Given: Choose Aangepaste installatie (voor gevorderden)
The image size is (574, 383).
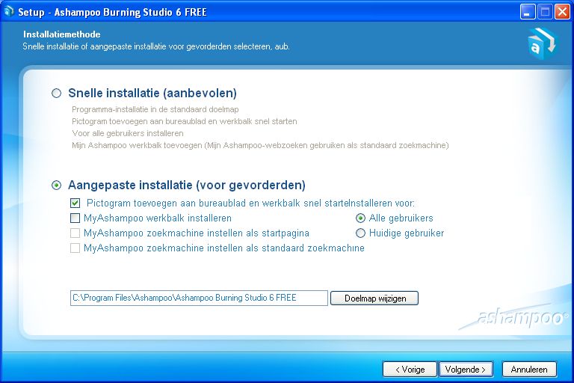Looking at the screenshot, I should pos(57,185).
